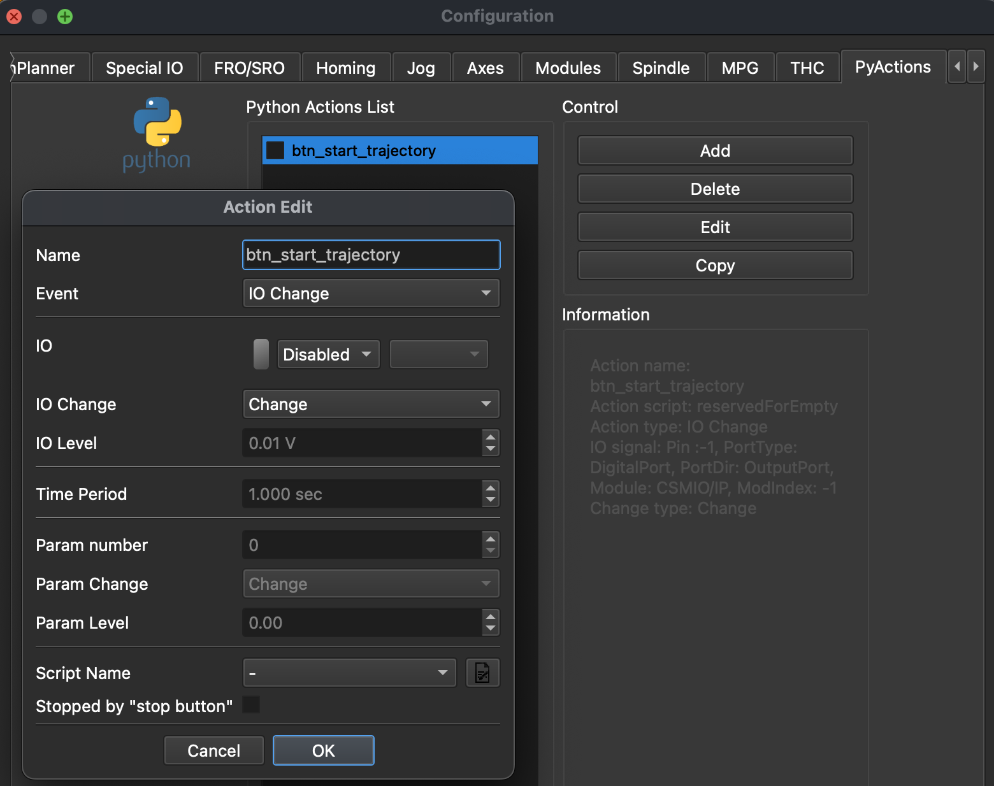The image size is (994, 786).
Task: Increase Time Period with the up stepper
Action: [x=490, y=489]
